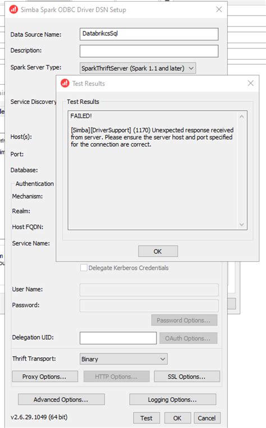Open OAuth Options

click(x=189, y=338)
